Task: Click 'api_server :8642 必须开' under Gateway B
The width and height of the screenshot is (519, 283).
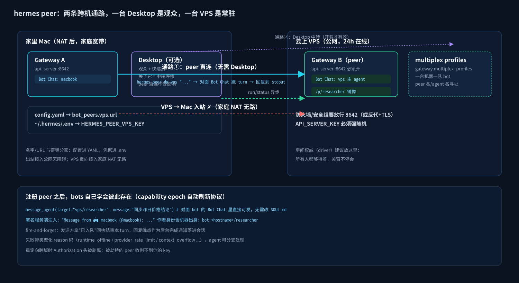Action: 336,69
